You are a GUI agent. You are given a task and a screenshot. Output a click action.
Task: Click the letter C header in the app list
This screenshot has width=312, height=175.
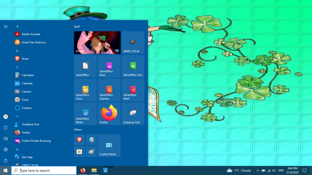[x=17, y=67]
